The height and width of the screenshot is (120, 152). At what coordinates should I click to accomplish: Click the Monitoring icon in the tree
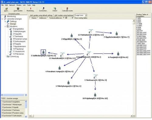coord(5,16)
